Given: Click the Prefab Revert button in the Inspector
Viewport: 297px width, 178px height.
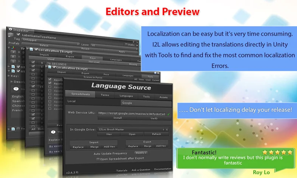Looking at the screenshot, I should tap(85, 49).
